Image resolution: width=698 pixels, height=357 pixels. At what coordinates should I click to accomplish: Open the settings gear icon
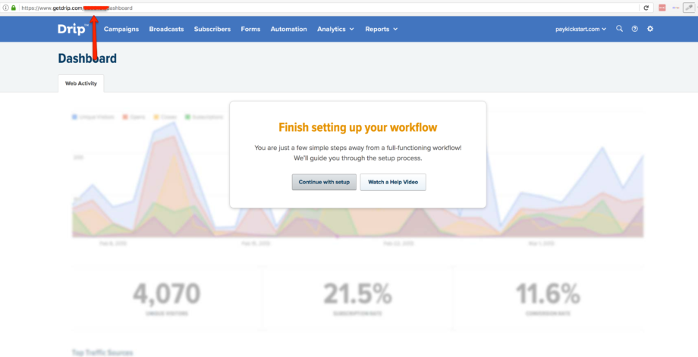(649, 29)
